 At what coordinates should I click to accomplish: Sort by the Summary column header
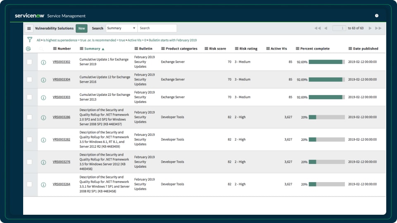pyautogui.click(x=92, y=49)
